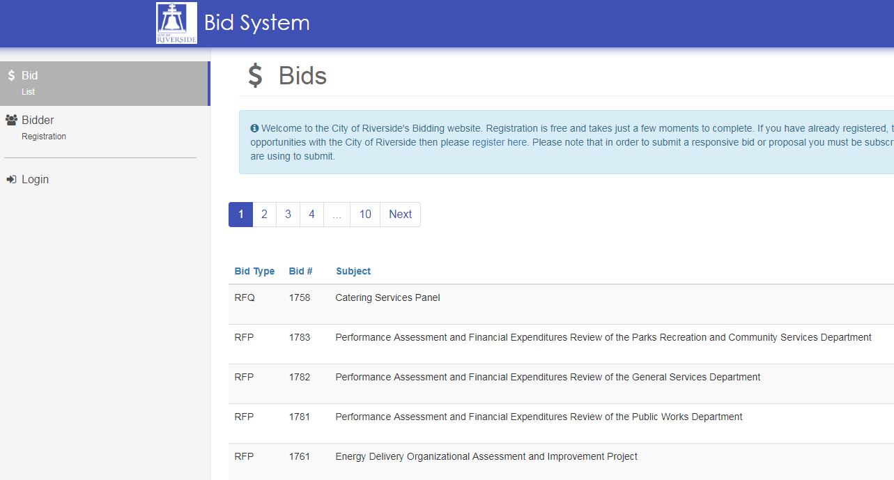Click the dollar sign icon beside Bid
Screen dimensions: 894x480
point(11,76)
